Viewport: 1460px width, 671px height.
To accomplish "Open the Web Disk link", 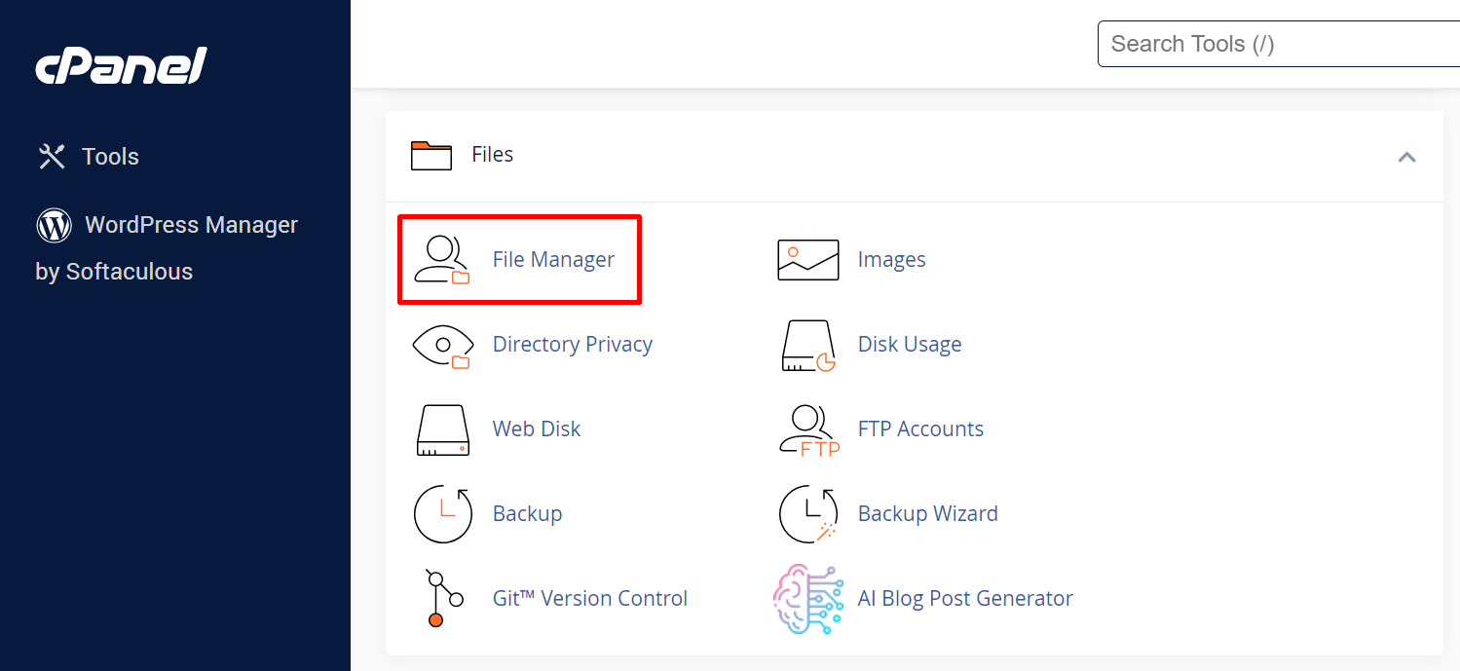I will [537, 429].
